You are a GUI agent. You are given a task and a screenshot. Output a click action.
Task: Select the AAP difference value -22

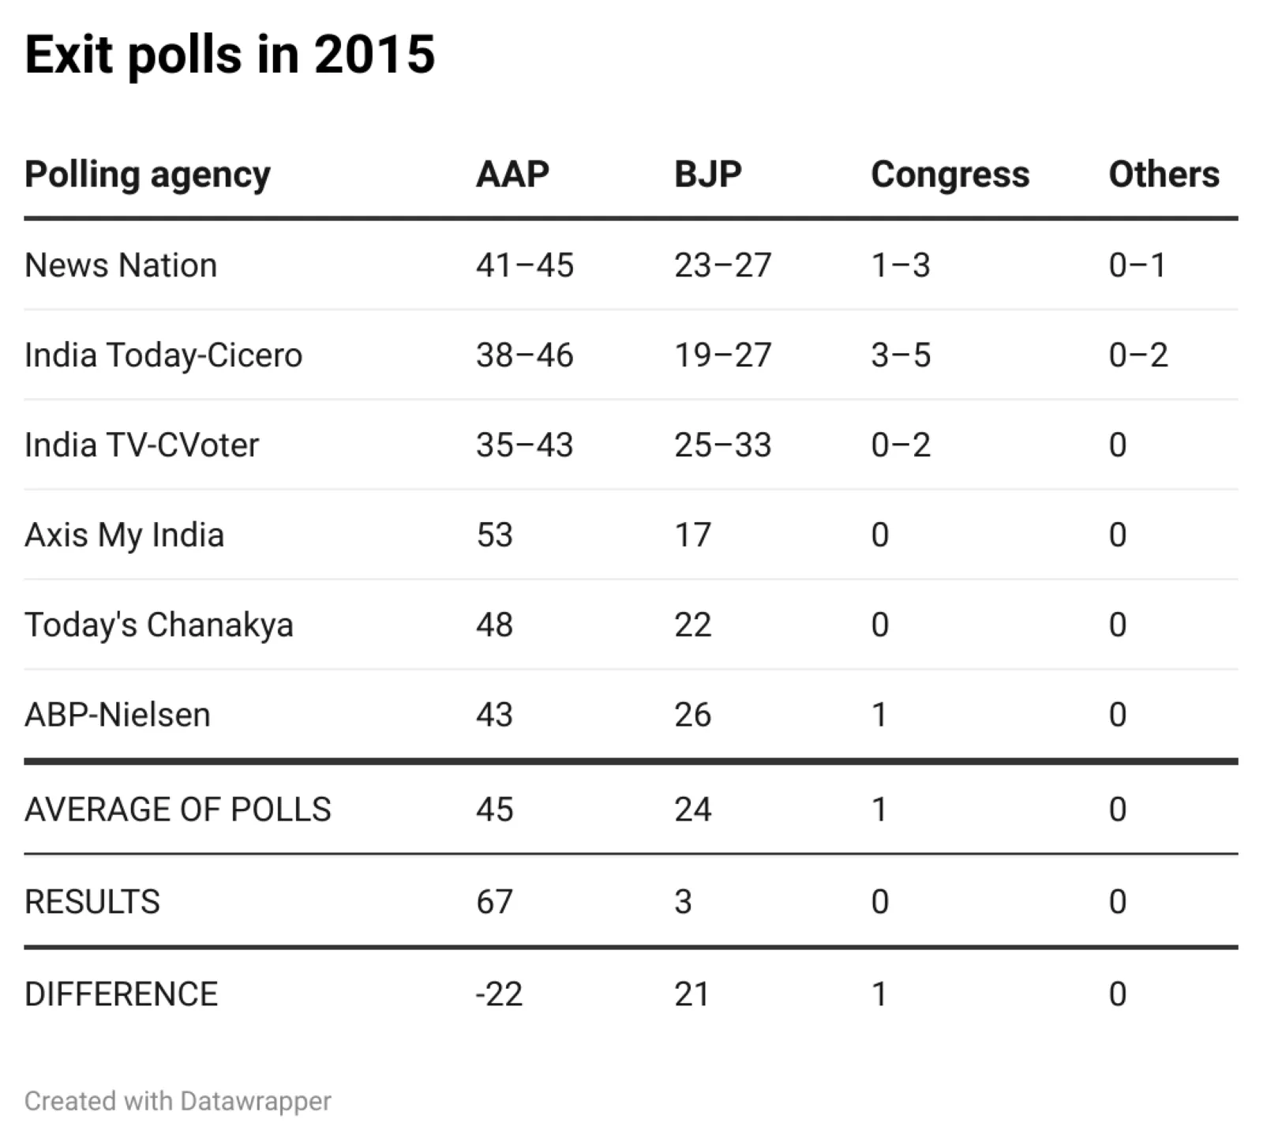click(499, 994)
